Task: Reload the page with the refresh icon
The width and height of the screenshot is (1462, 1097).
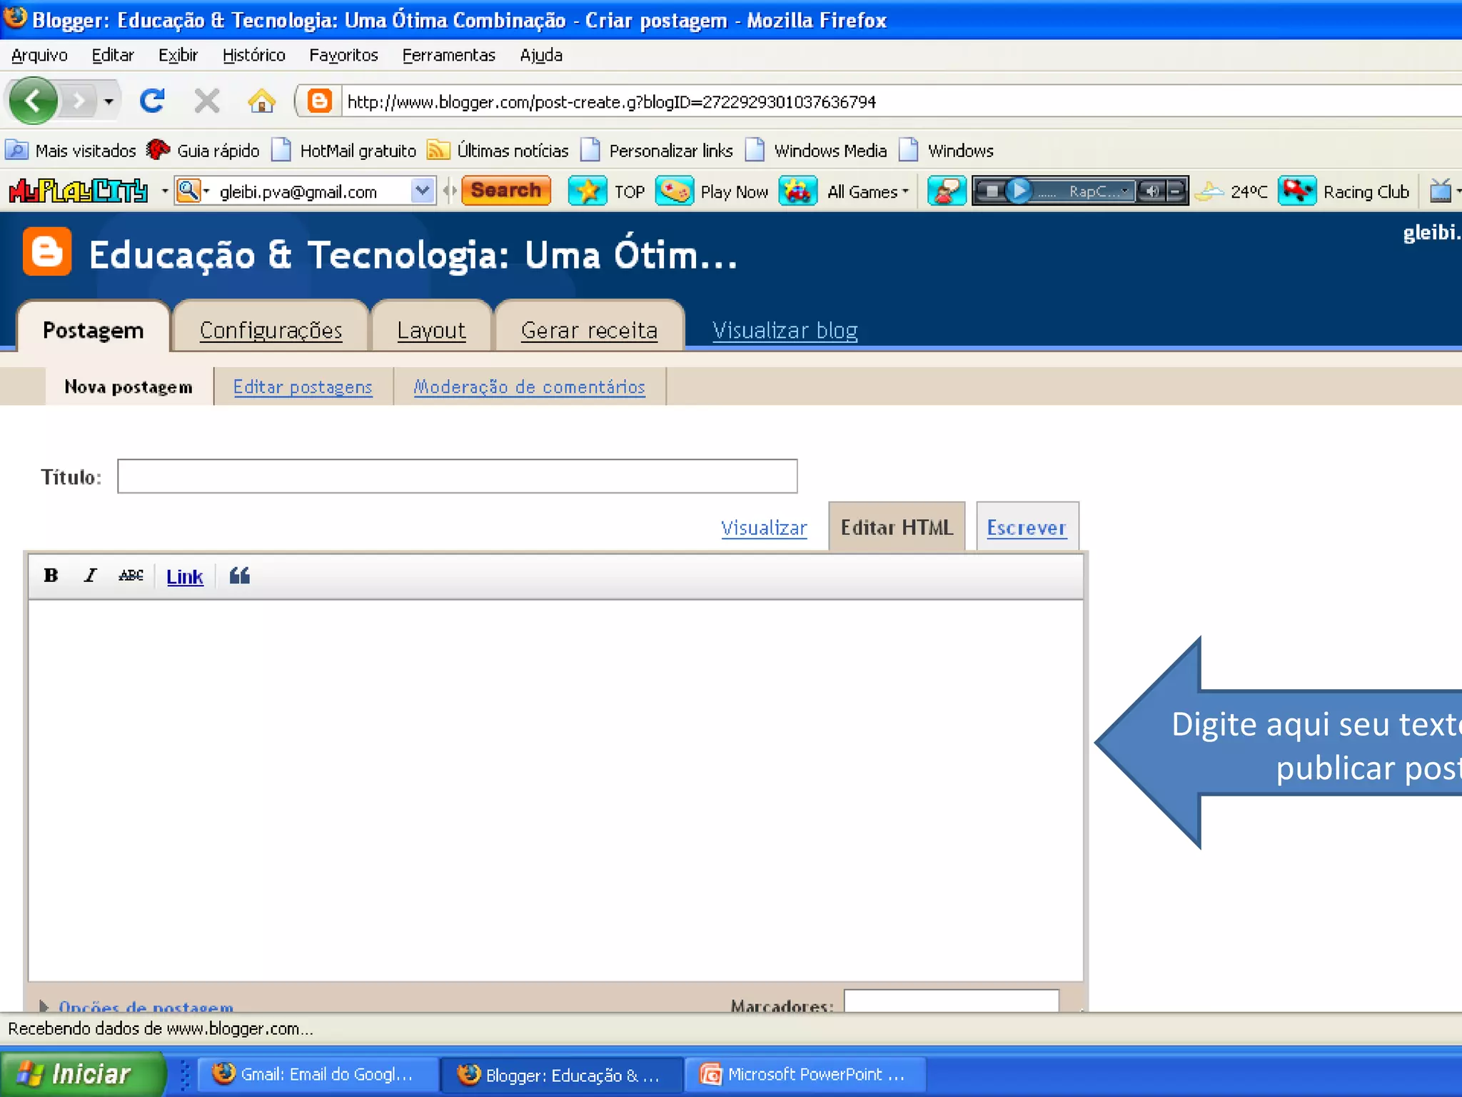Action: point(152,101)
